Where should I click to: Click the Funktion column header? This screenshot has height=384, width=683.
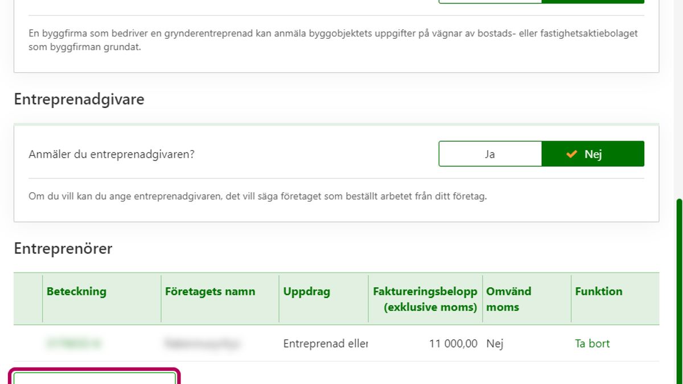599,291
